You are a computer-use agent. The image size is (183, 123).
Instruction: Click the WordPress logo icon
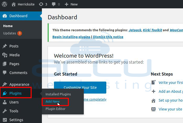(x=4, y=4)
